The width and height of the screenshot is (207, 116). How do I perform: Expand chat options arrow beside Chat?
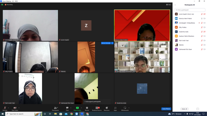tap(71, 108)
